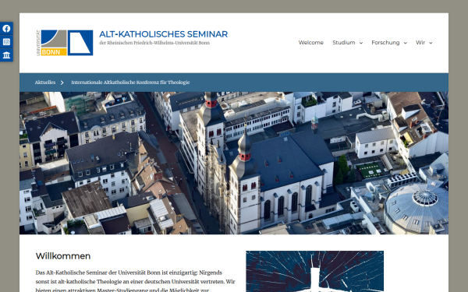Image resolution: width=468 pixels, height=292 pixels.
Task: Click the aerial church header image
Action: pos(234,163)
